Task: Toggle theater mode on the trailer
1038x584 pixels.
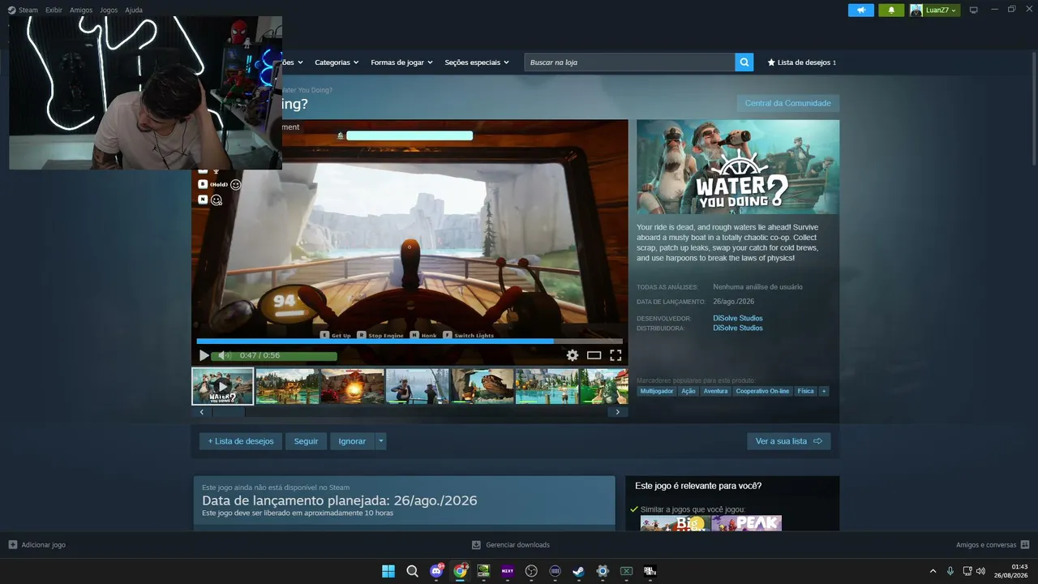Action: coord(594,355)
